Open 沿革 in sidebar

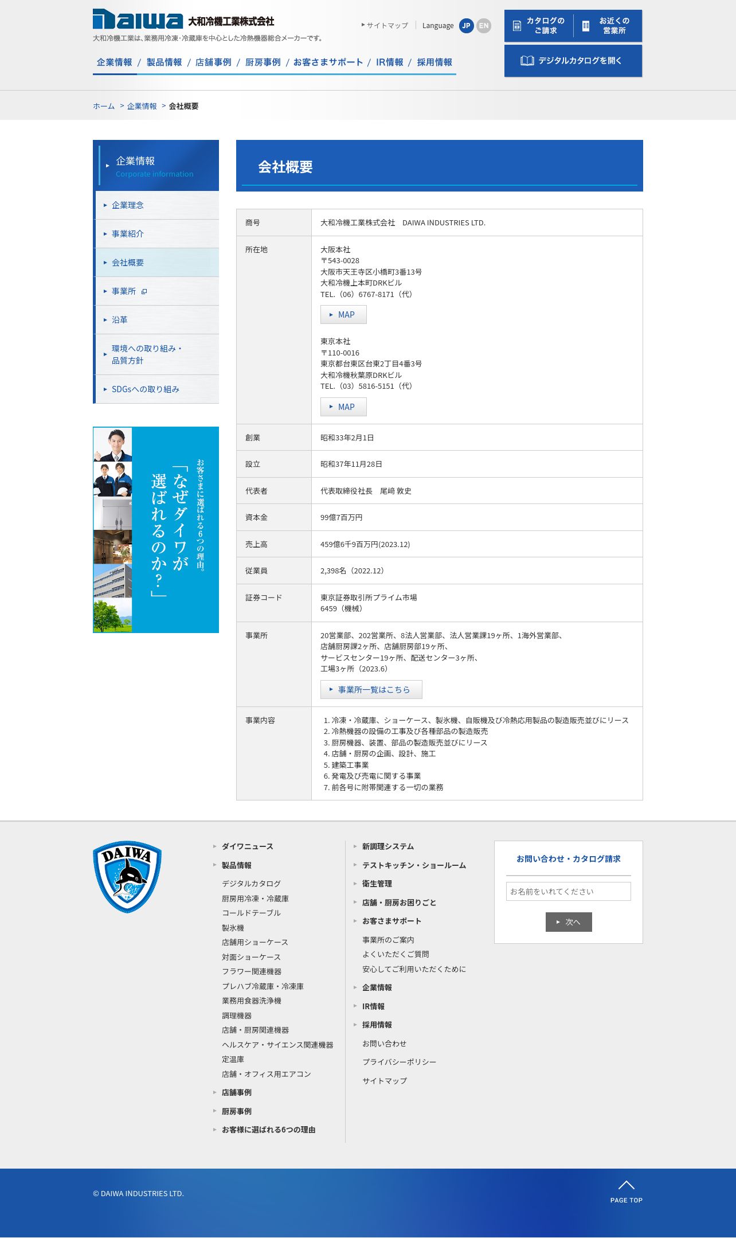click(157, 320)
